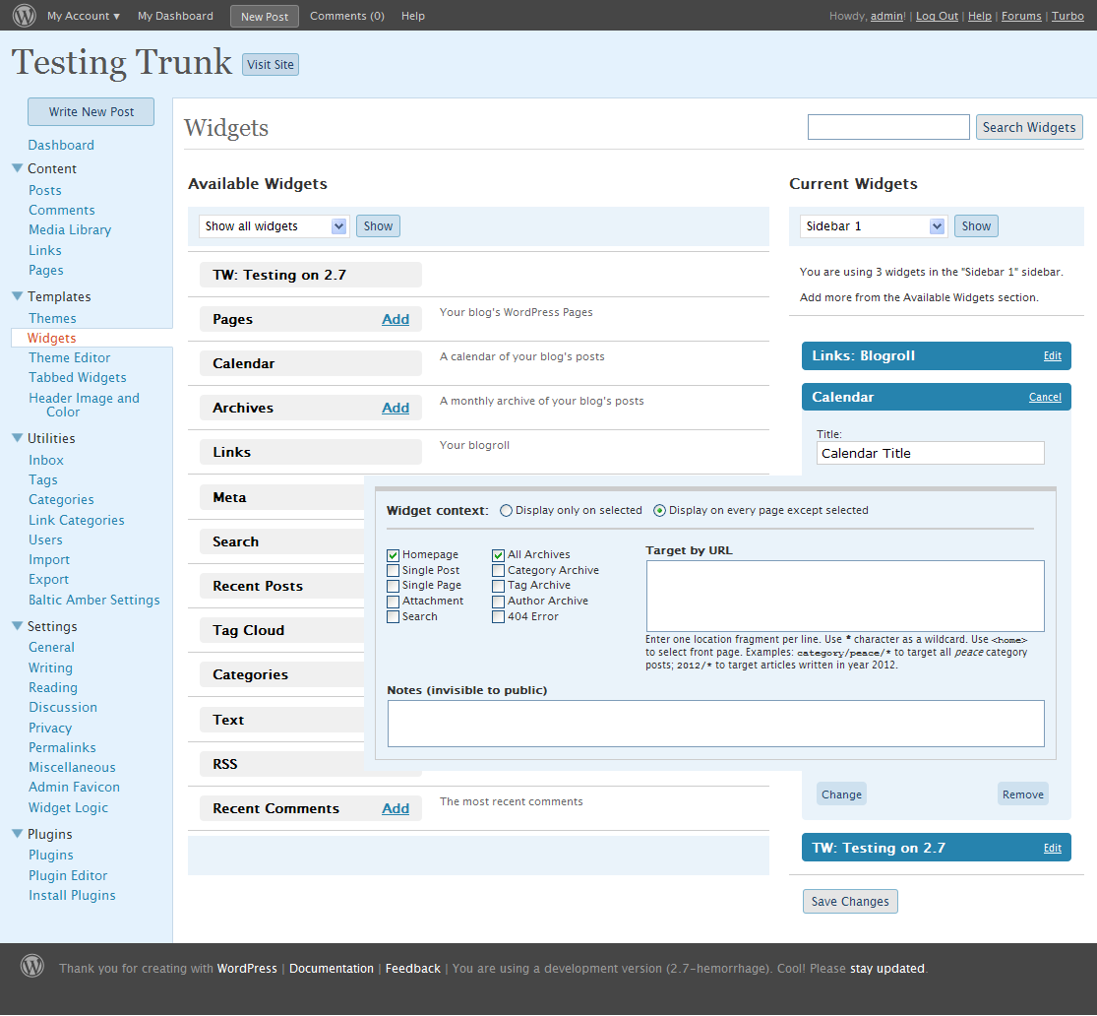Click the WordPress logo in footer

(x=32, y=966)
